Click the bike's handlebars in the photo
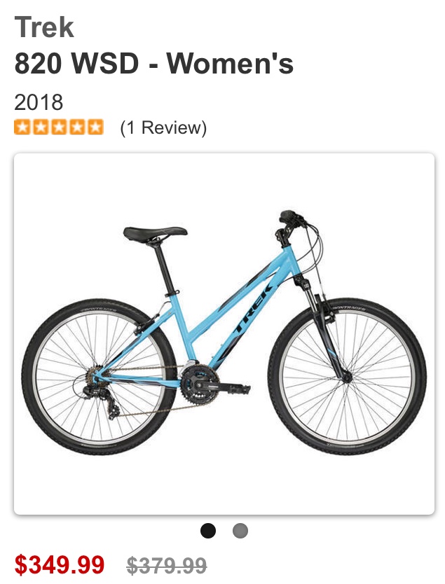The height and width of the screenshot is (584, 445). pyautogui.click(x=291, y=221)
